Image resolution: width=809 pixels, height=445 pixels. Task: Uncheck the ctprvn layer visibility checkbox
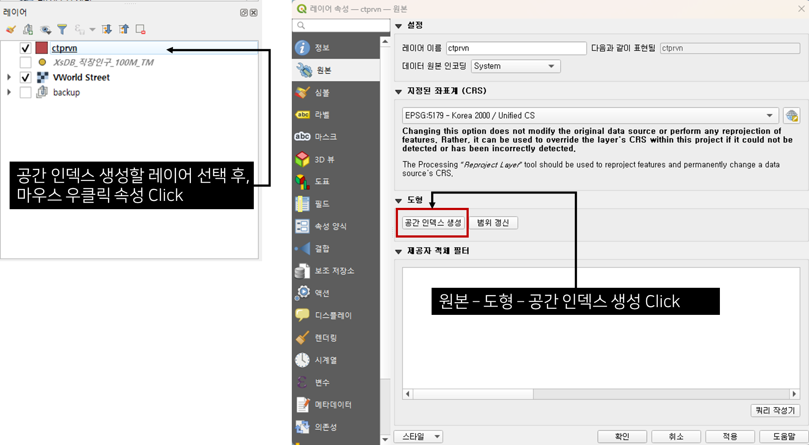pos(26,48)
